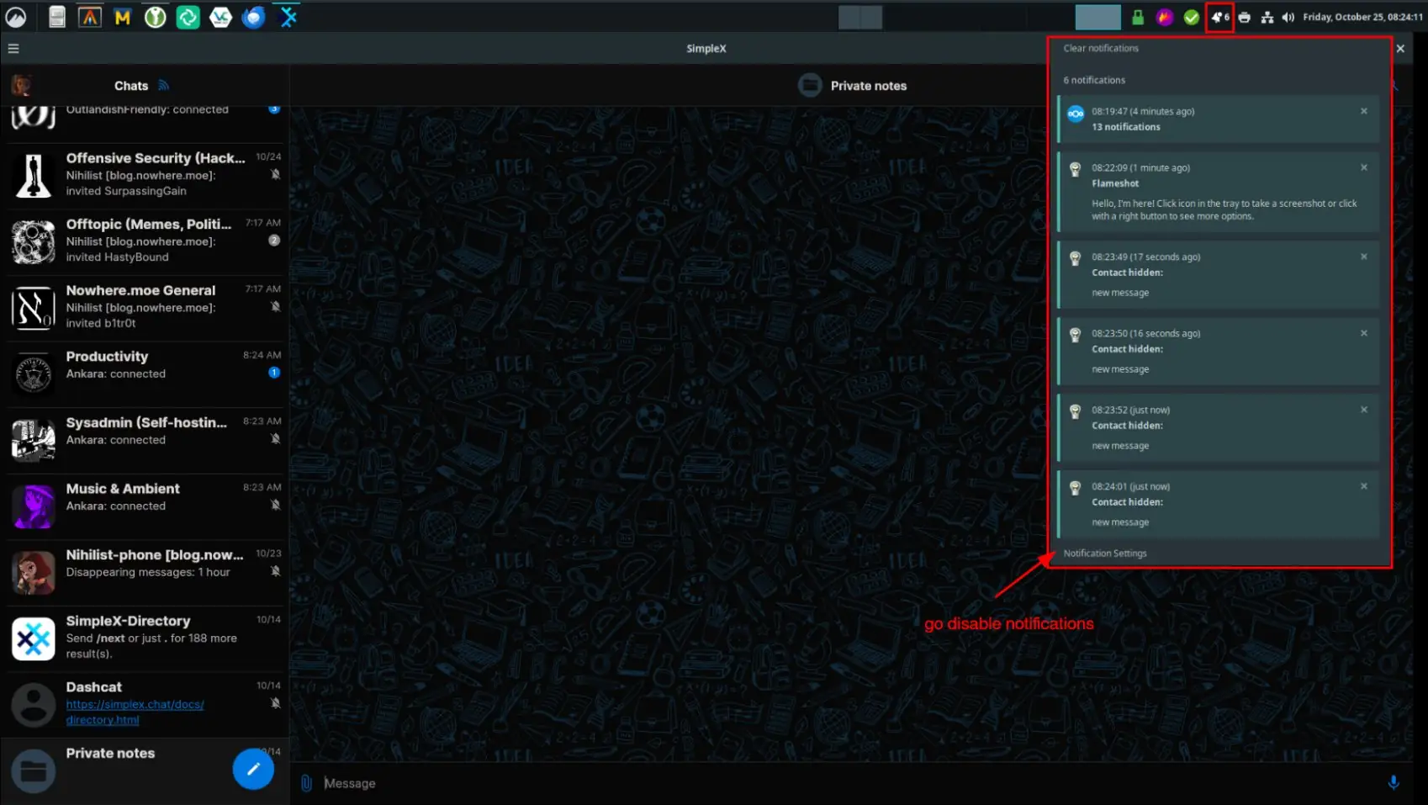Click the green lock tray icon
1428x805 pixels.
tap(1137, 18)
